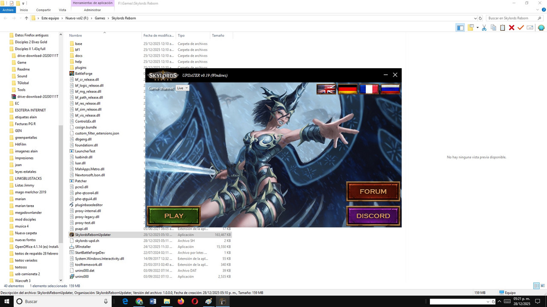The height and width of the screenshot is (307, 547).
Task: Toggle the preview pane button
Action: 460,28
